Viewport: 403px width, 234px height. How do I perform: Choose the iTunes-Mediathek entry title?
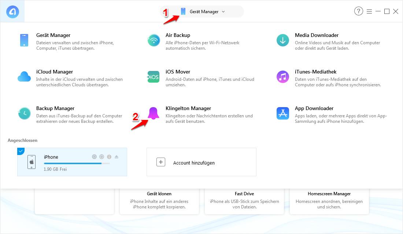[315, 72]
